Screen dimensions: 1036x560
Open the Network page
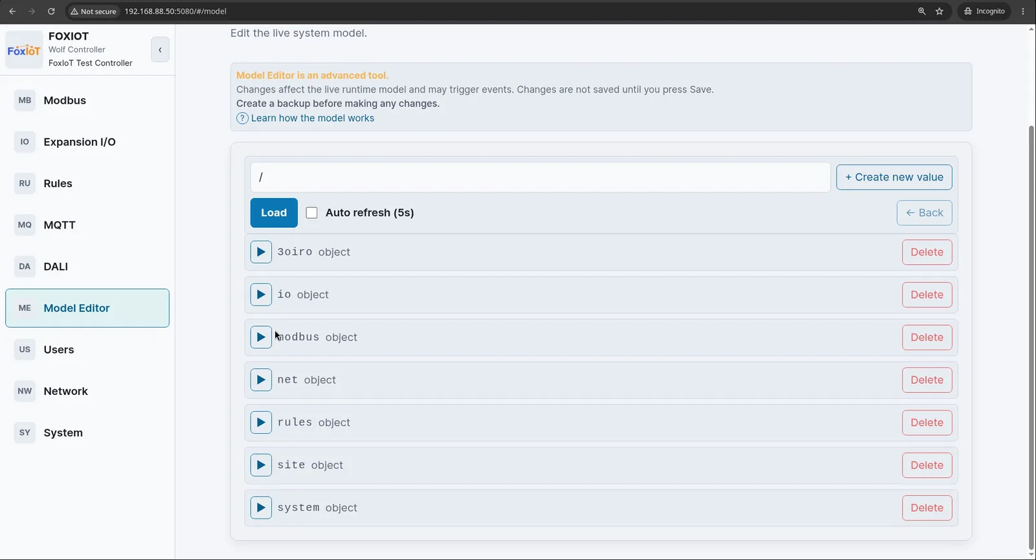pyautogui.click(x=87, y=391)
